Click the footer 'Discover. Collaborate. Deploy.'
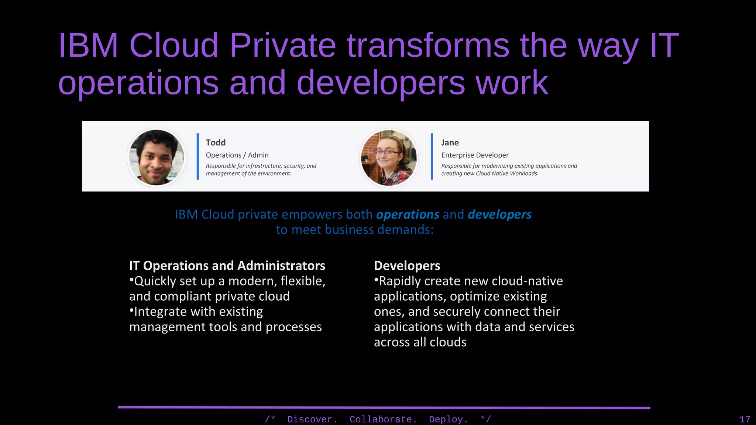Screen dimensions: 756x425 pyautogui.click(x=378, y=419)
